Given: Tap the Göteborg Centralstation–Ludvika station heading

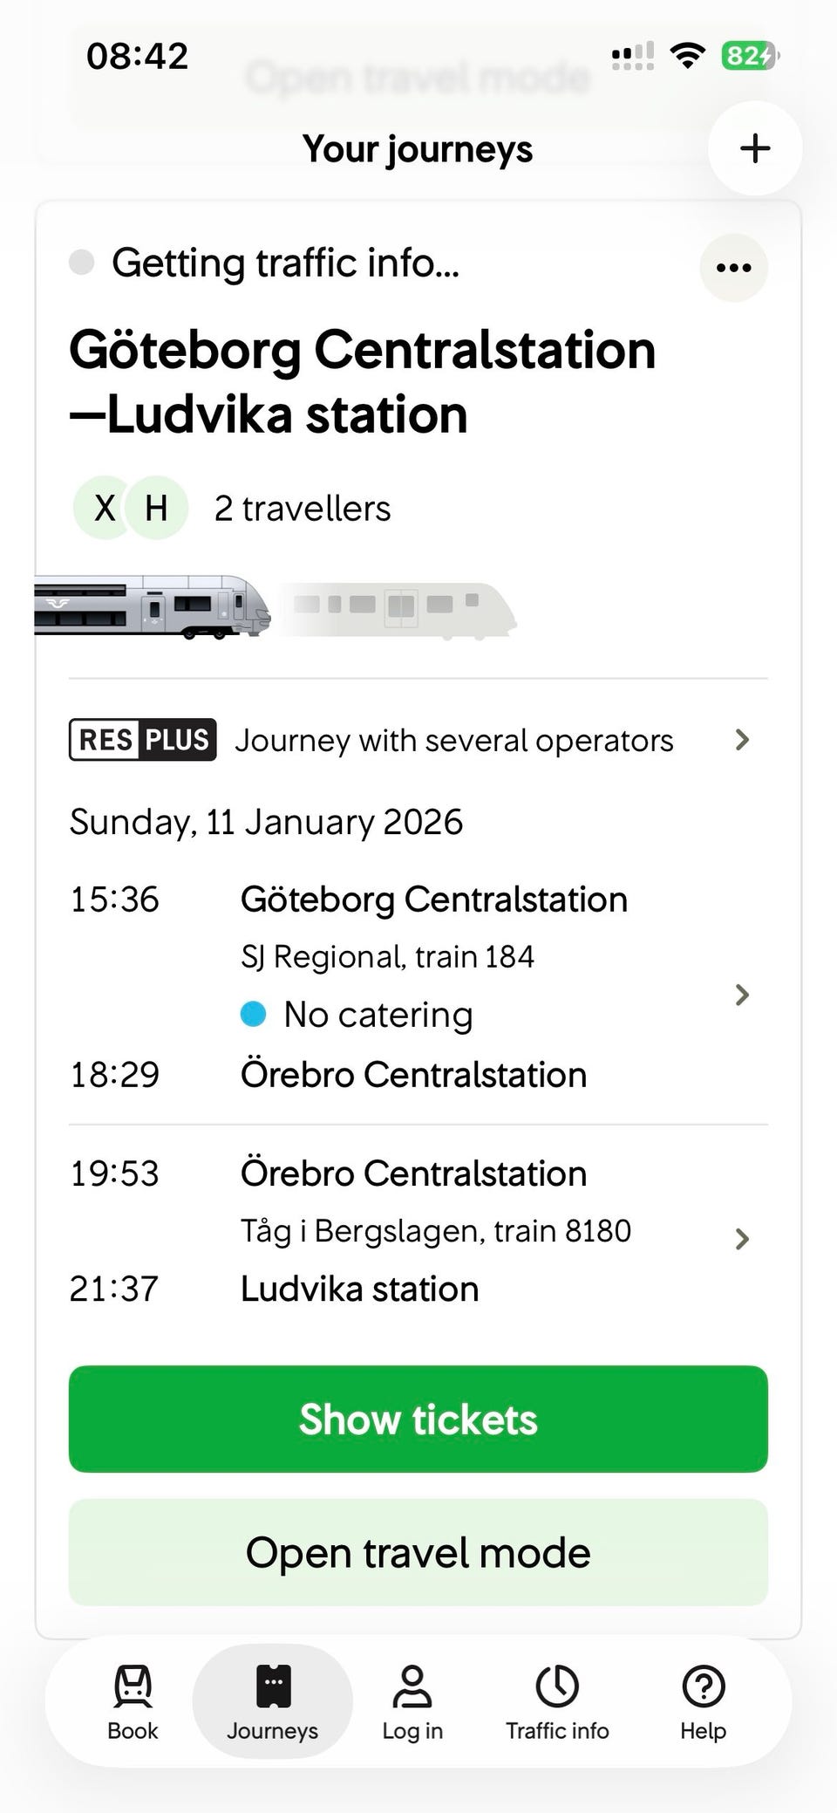Looking at the screenshot, I should (362, 382).
